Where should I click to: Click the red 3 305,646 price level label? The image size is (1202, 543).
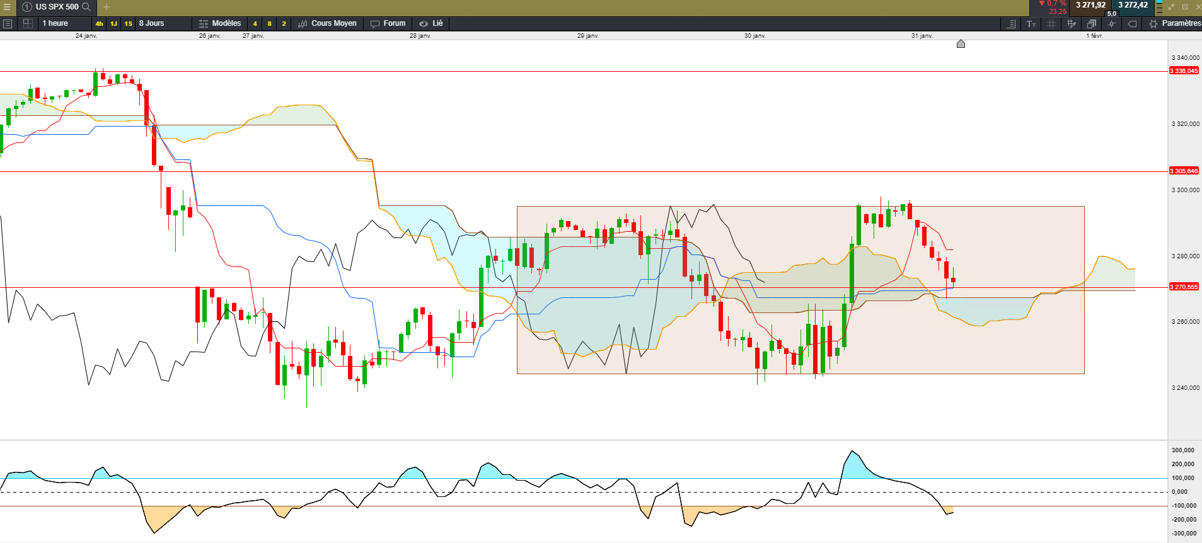pyautogui.click(x=1184, y=171)
